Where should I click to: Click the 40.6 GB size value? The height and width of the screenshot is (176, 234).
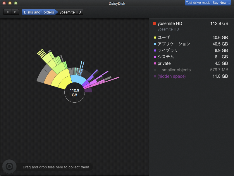click(x=220, y=38)
